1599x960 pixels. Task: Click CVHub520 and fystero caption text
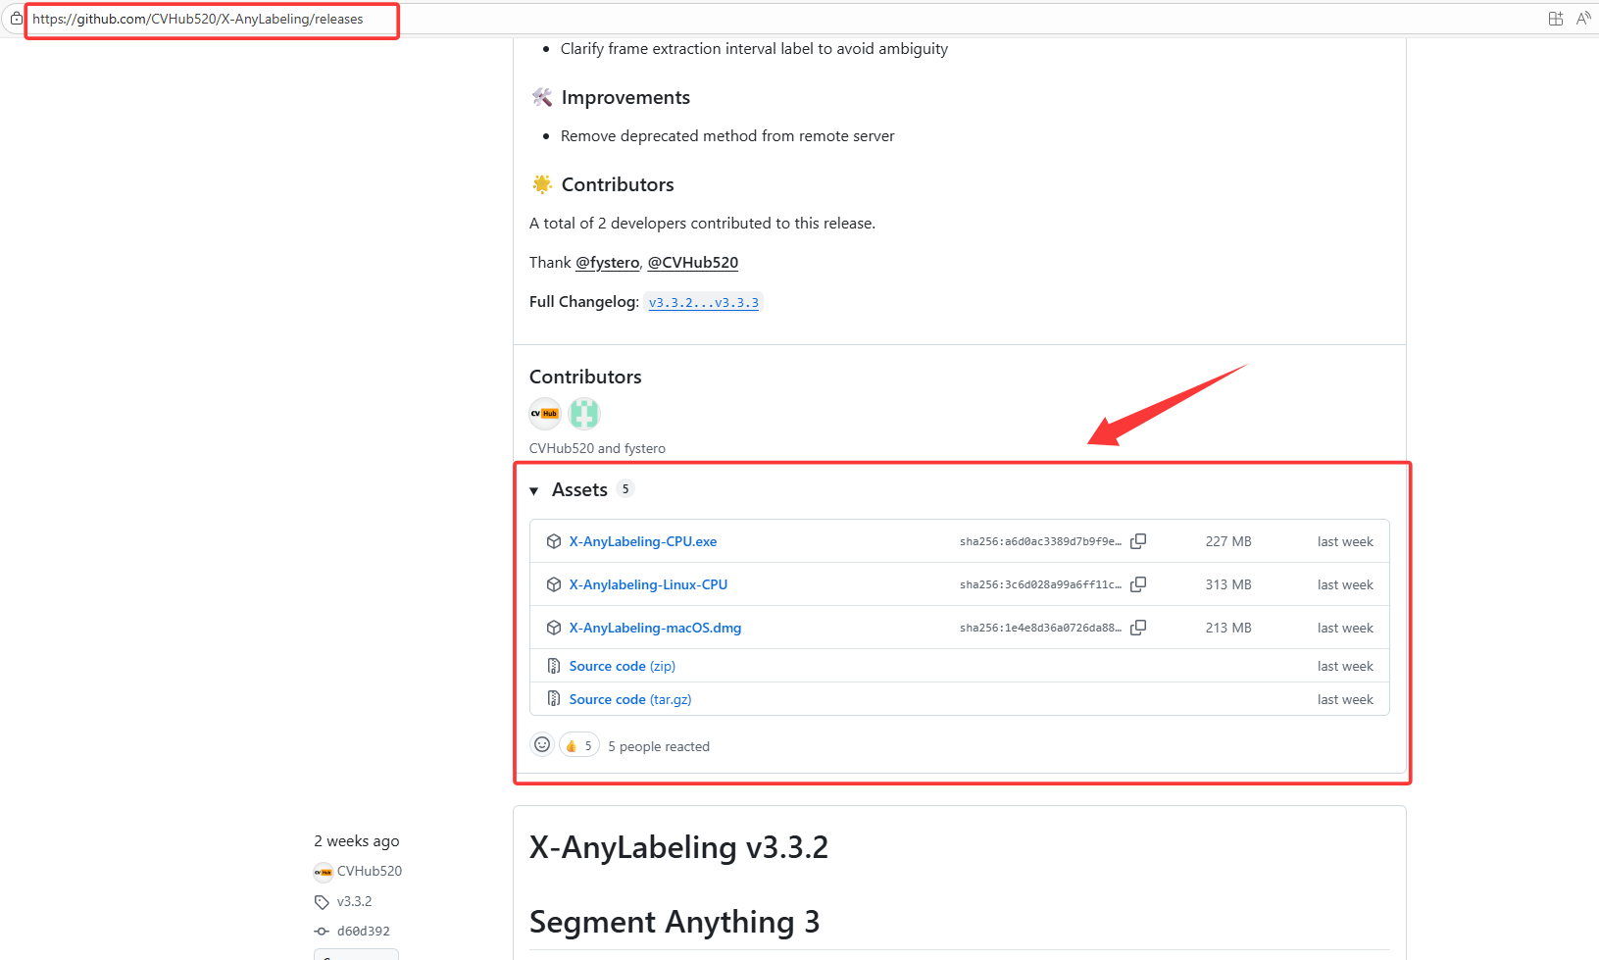coord(597,448)
